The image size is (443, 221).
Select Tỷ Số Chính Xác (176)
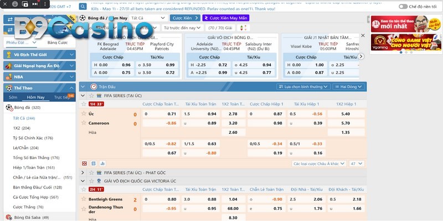pos(33,138)
